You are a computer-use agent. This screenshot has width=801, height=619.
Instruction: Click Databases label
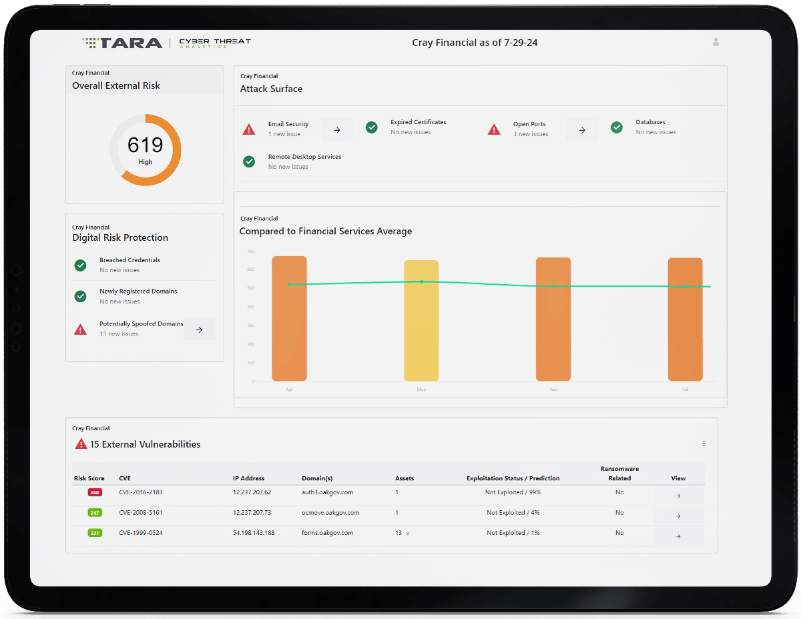pyautogui.click(x=650, y=122)
